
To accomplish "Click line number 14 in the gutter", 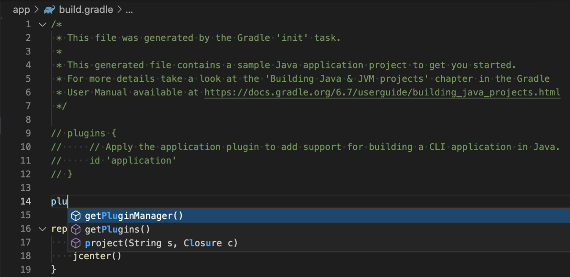I will [x=26, y=201].
